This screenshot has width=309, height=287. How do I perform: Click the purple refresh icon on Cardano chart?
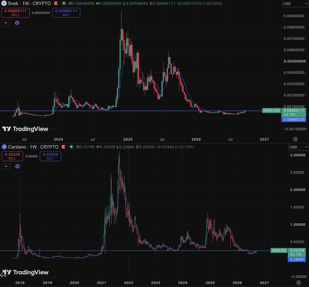click(x=17, y=166)
